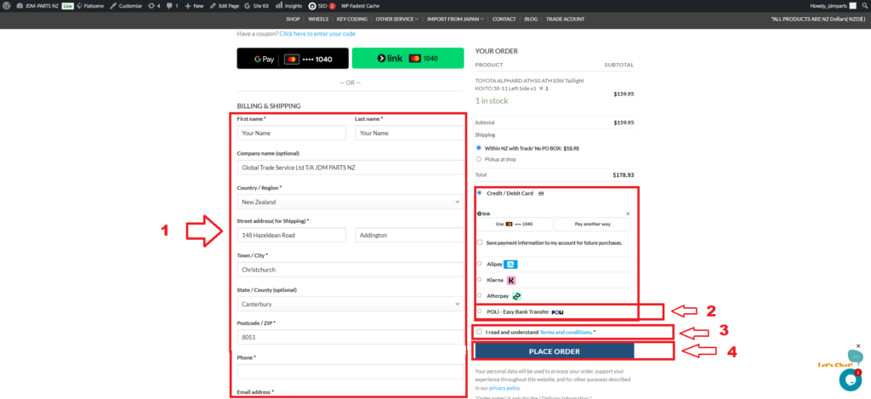Open the Let's Chat widget bubble
The width and height of the screenshot is (871, 399).
[x=850, y=379]
